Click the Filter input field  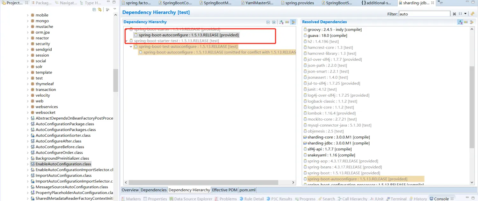(424, 14)
